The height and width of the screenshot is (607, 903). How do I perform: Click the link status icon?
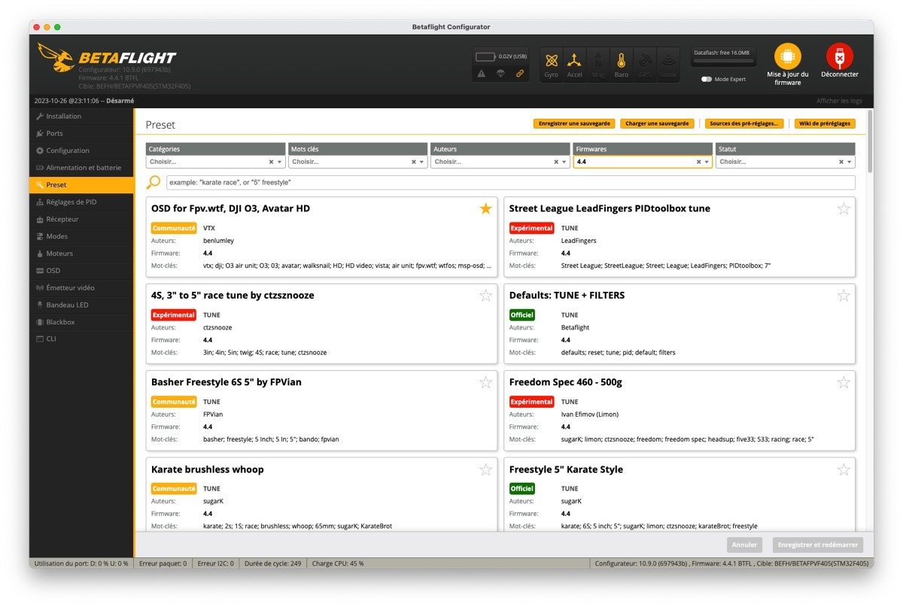coord(519,73)
